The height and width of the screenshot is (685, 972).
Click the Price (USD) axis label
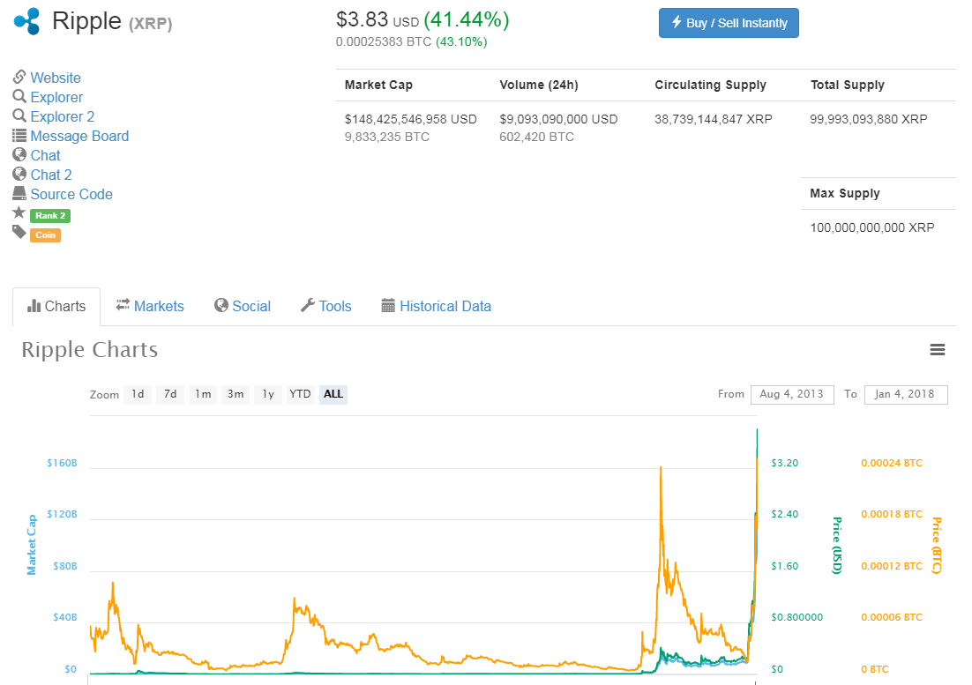click(x=837, y=545)
